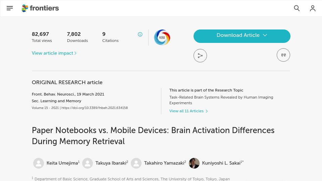
Task: Open View article impact link
Action: (54, 53)
